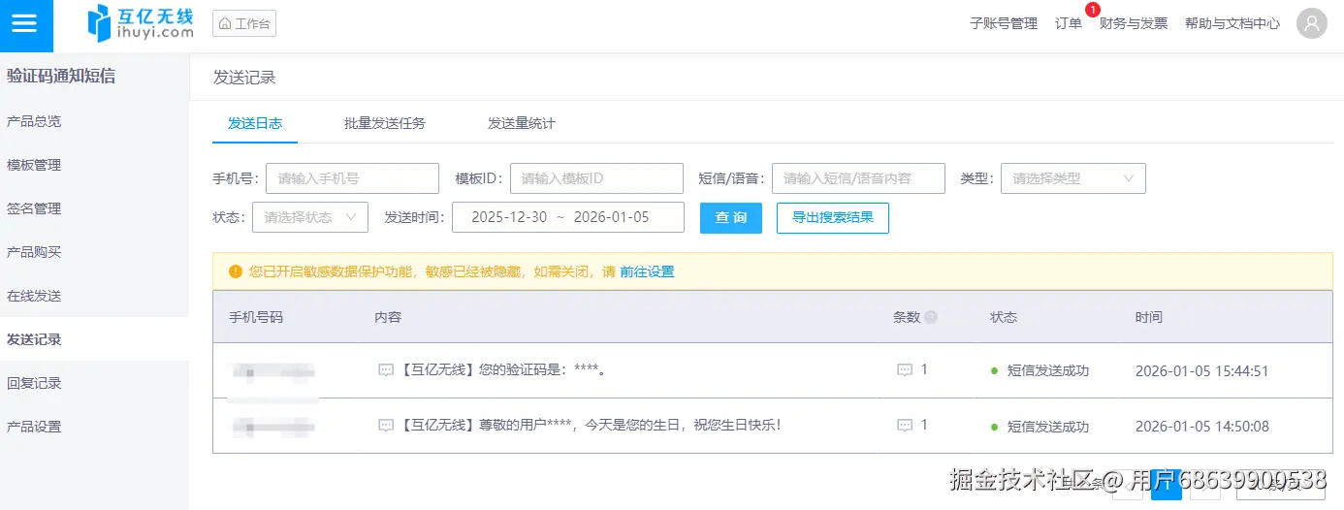Open 订单 in top navigation

pyautogui.click(x=1069, y=23)
